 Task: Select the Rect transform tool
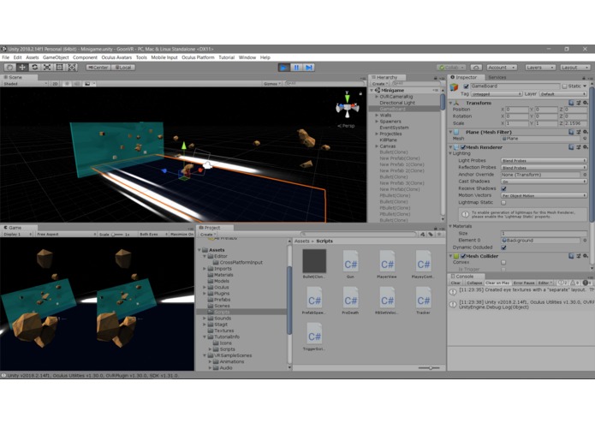click(60, 67)
